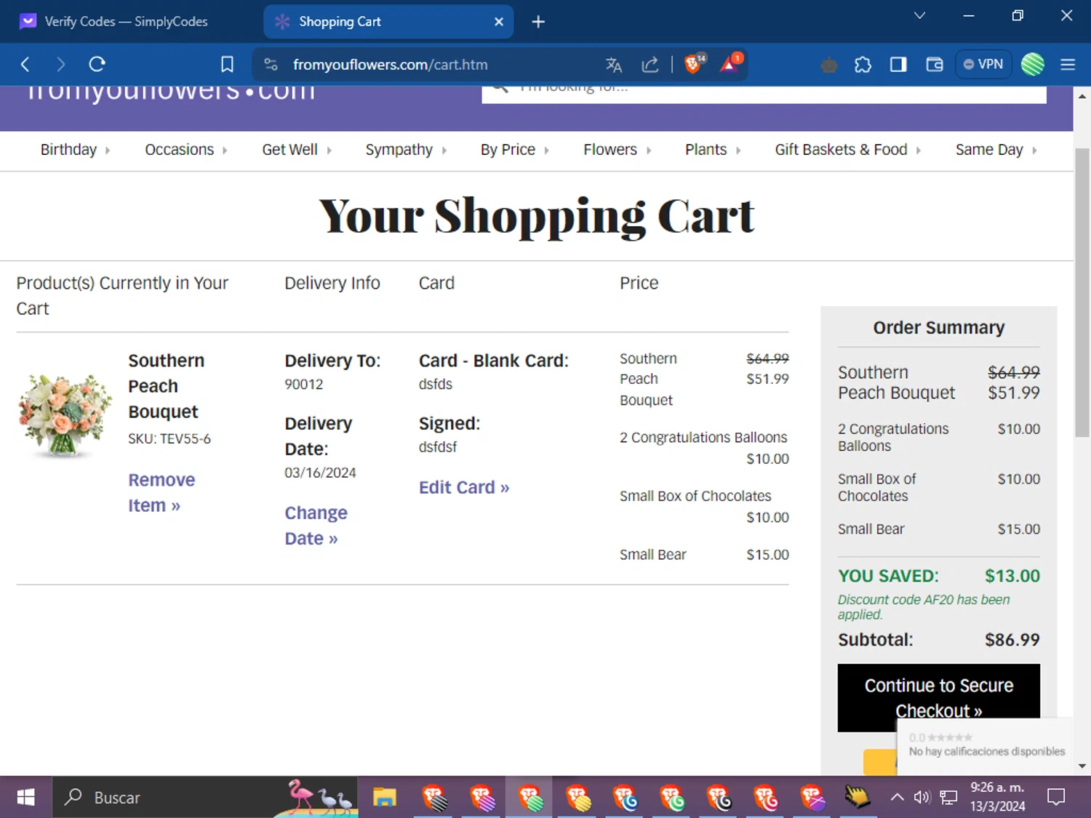Click the address bar URL fromyouflowers.com/cart.htm

coord(390,65)
